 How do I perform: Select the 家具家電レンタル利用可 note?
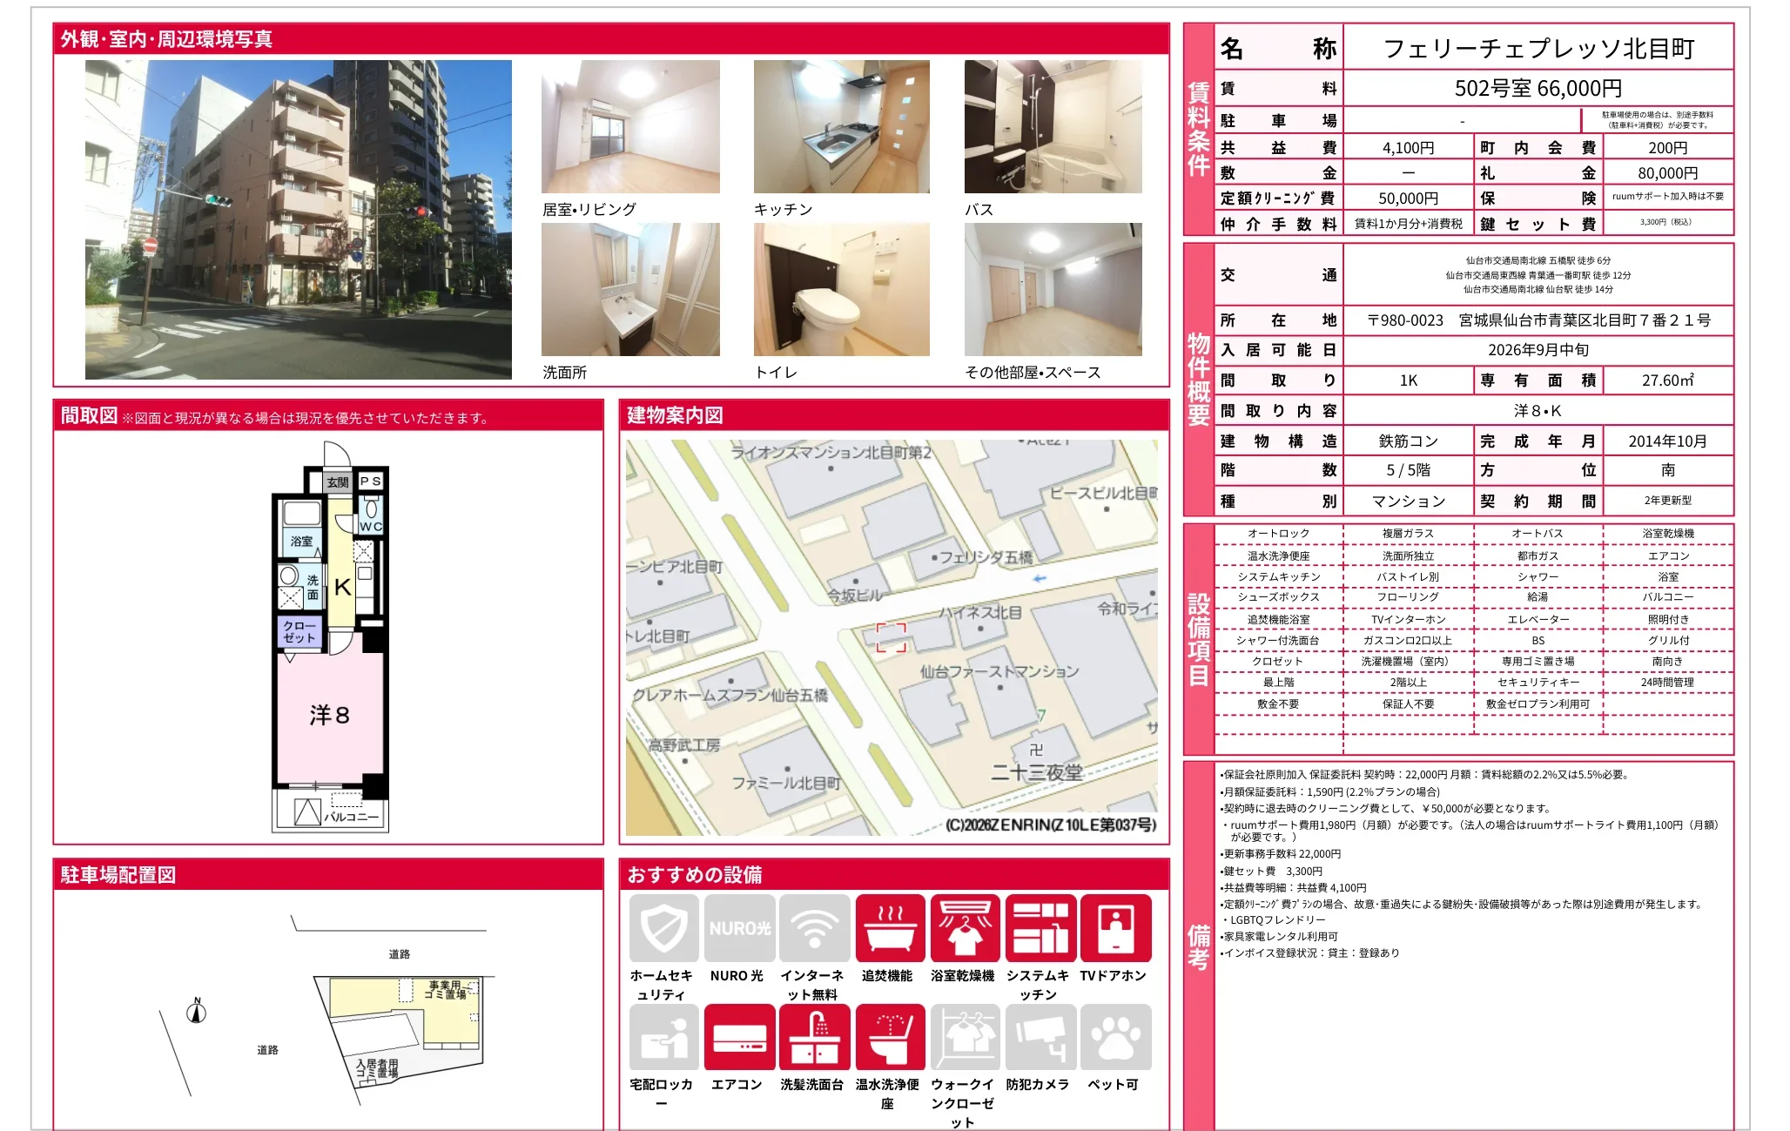(1279, 937)
